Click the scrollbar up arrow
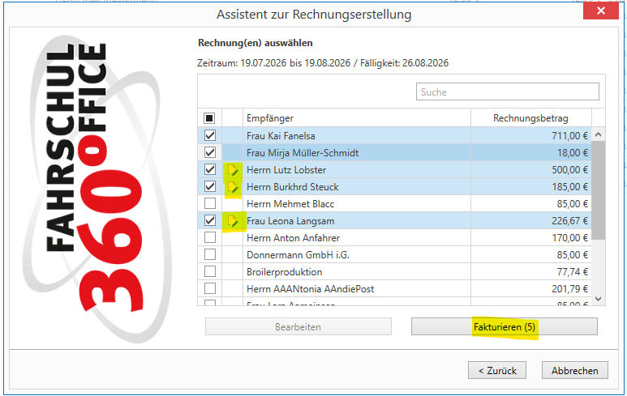This screenshot has height=396, width=627. tap(599, 135)
